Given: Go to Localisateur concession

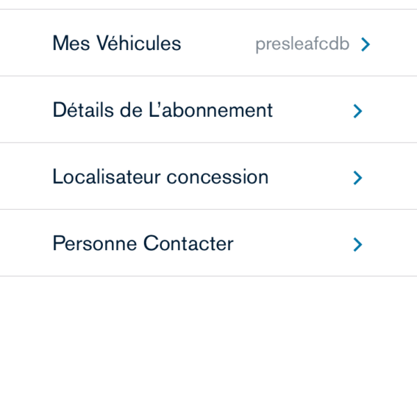Looking at the screenshot, I should click(x=161, y=177).
